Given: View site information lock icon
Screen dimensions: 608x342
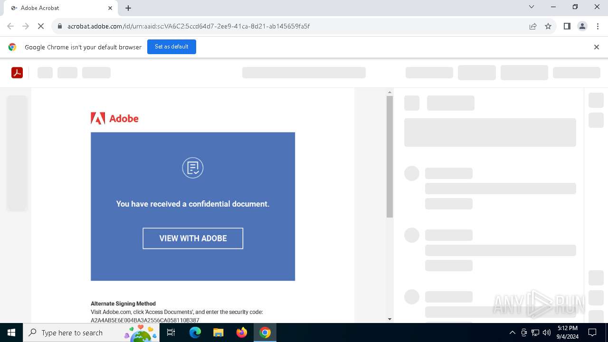Looking at the screenshot, I should (59, 26).
